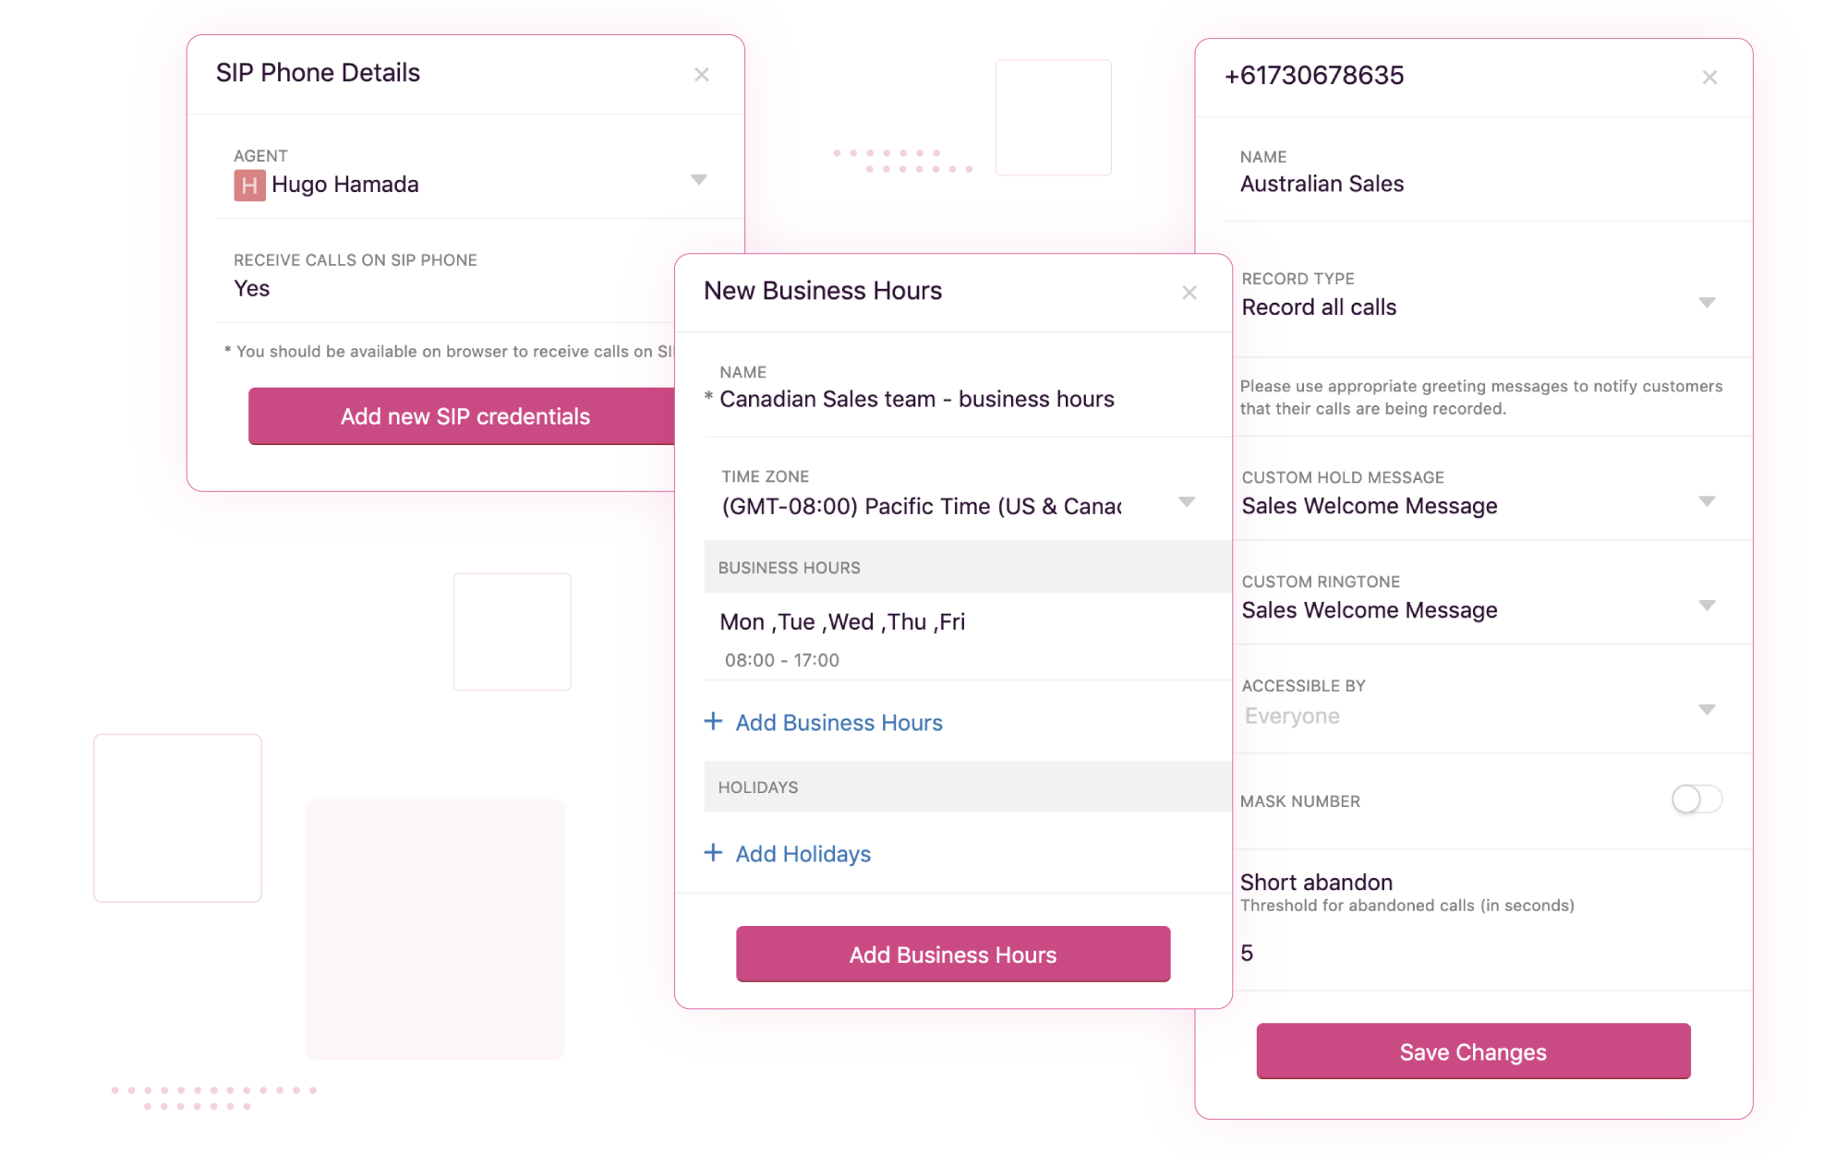Image resolution: width=1847 pixels, height=1154 pixels.
Task: Click the Mon-Fri business hours row
Action: [949, 638]
